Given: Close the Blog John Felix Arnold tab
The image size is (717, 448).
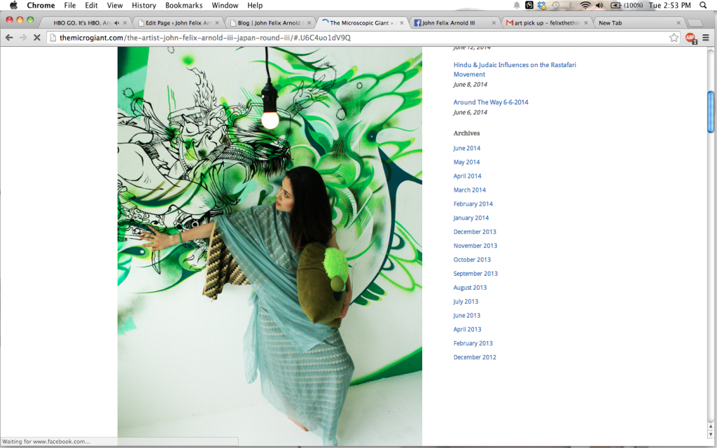Looking at the screenshot, I should [x=309, y=23].
